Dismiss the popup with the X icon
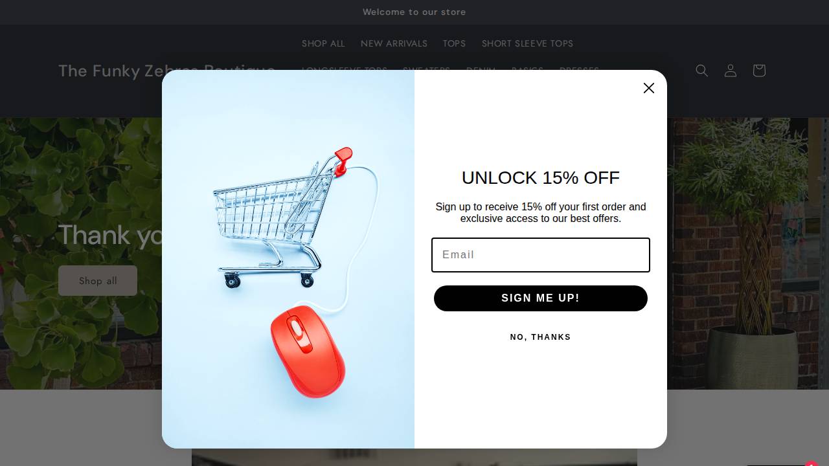The width and height of the screenshot is (829, 466). [648, 88]
